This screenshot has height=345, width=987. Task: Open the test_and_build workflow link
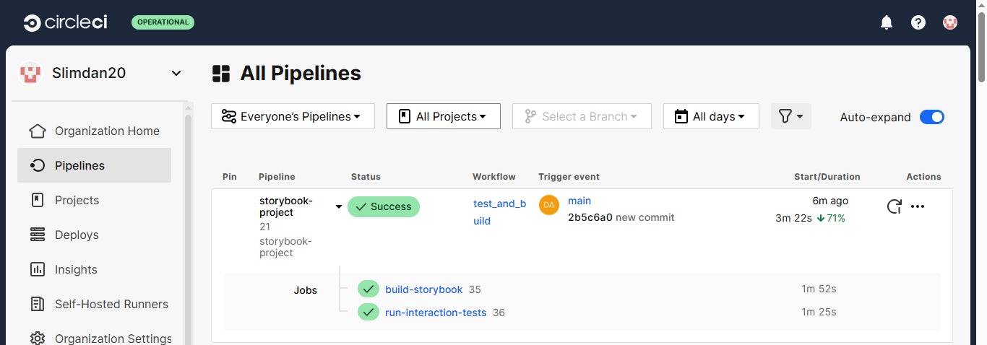499,212
